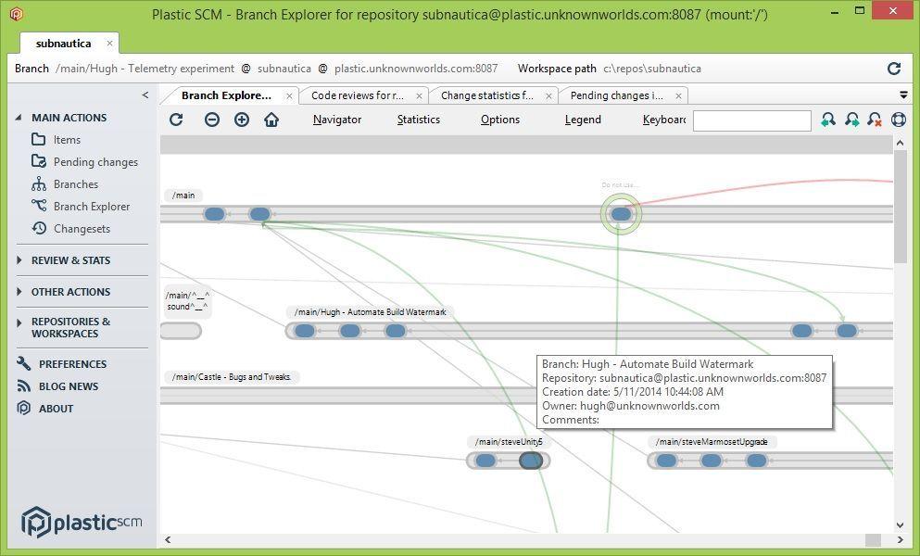Show the Legend
The height and width of the screenshot is (556, 920).
click(583, 120)
